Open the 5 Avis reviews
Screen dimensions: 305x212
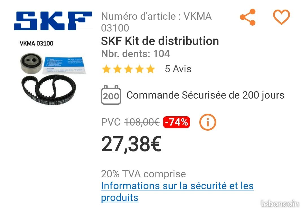coord(178,69)
